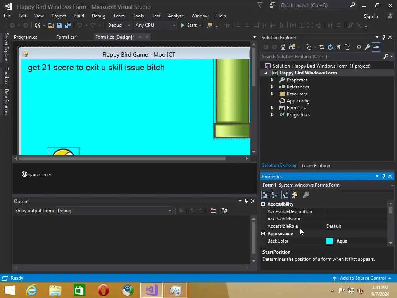Click the Search Solution Explorer field
397x298 pixels.
coord(321,57)
